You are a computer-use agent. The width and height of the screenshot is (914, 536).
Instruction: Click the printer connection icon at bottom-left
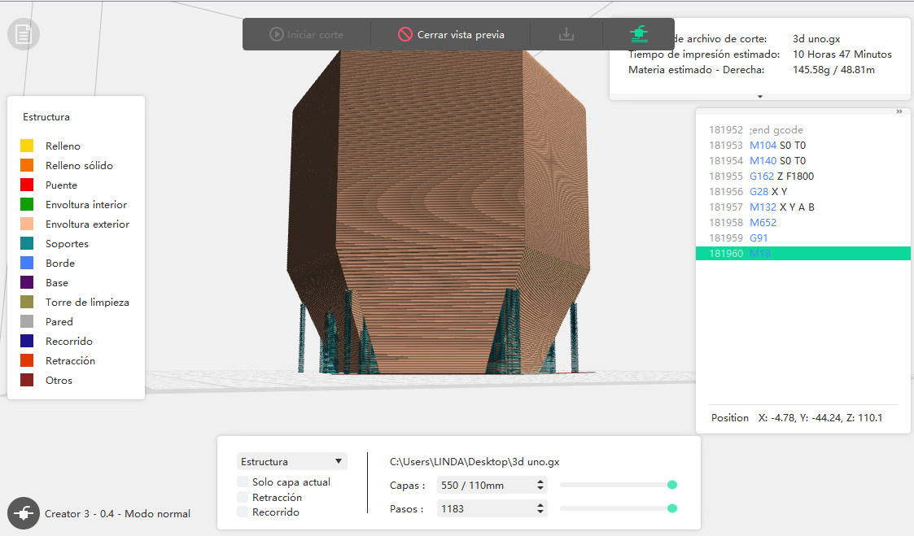(24, 512)
